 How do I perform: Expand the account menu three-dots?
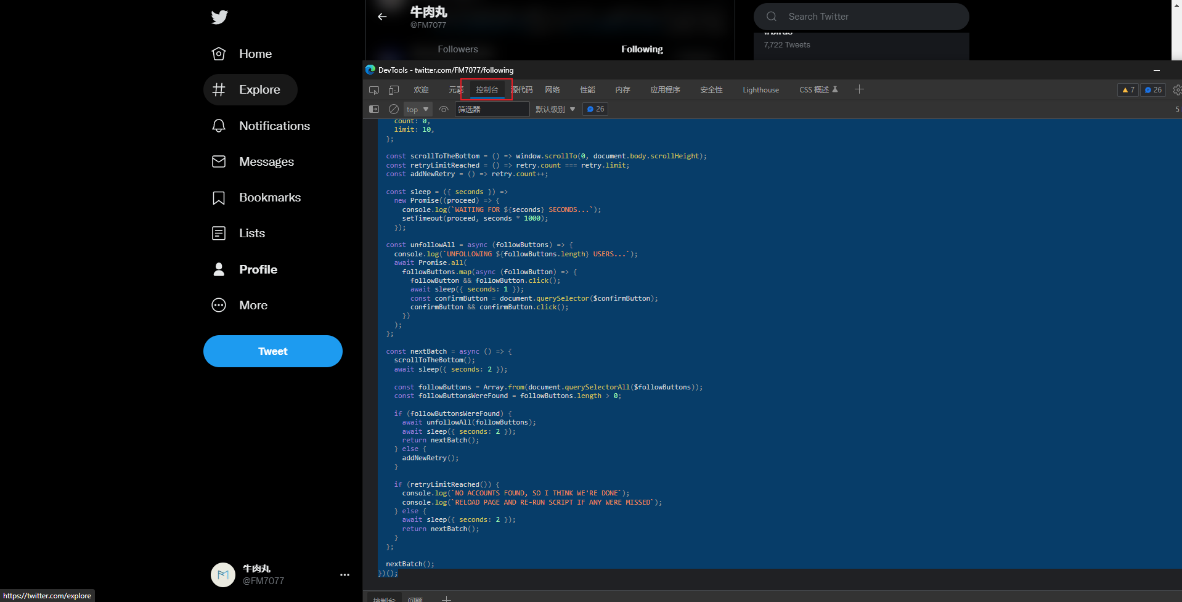(x=344, y=575)
